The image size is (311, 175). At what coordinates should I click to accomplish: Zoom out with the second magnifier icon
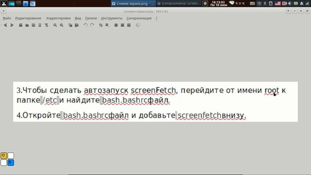(62, 25)
